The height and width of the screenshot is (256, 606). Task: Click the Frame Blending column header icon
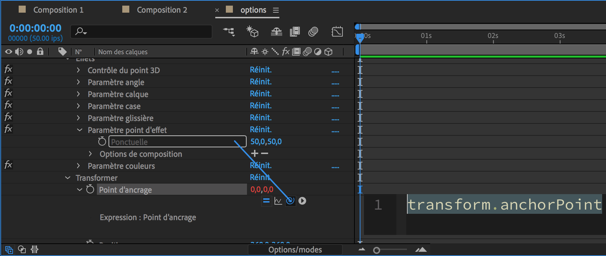tap(296, 52)
